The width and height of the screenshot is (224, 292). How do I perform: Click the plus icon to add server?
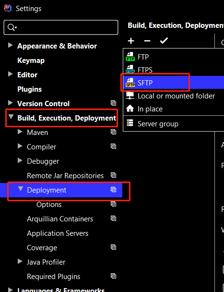tap(131, 41)
